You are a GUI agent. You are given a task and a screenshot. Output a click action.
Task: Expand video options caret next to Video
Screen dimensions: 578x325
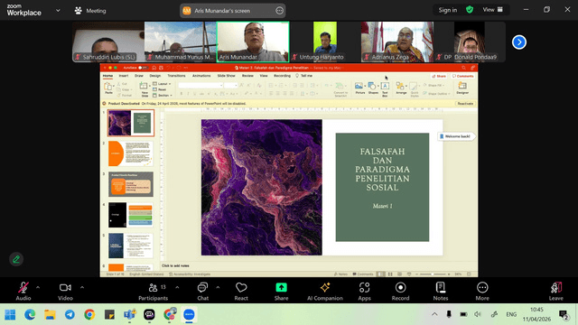coord(82,287)
